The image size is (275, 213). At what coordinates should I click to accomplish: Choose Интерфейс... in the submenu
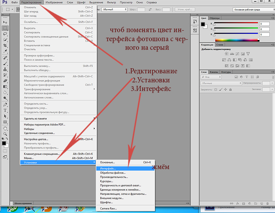point(125,169)
